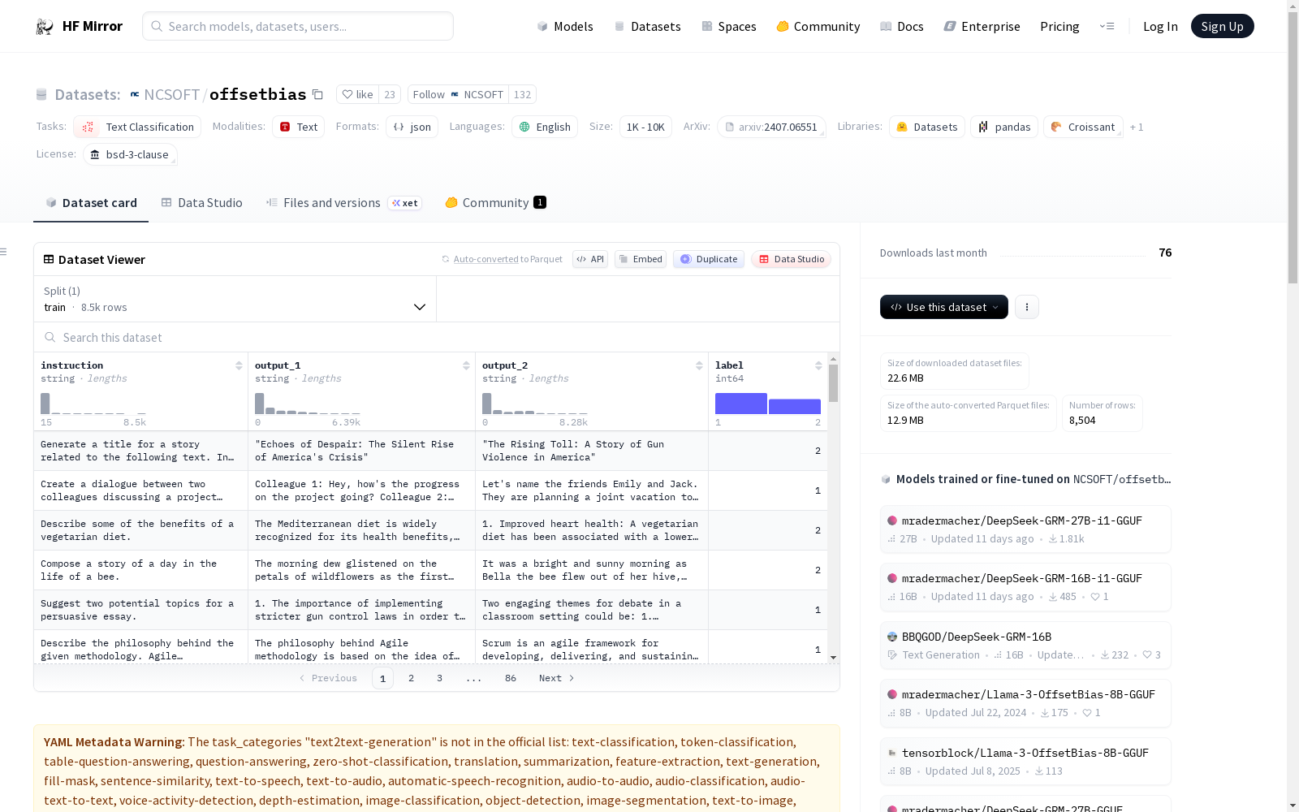Sort the label column
The height and width of the screenshot is (812, 1299).
point(818,365)
